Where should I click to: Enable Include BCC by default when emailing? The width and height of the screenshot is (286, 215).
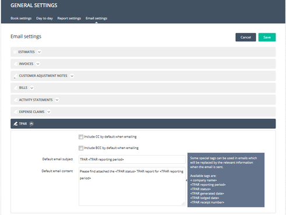(x=81, y=148)
